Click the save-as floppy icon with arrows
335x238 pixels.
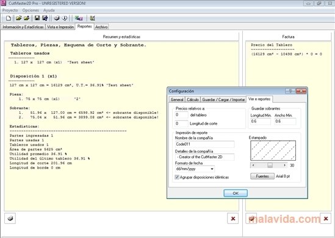click(x=45, y=18)
